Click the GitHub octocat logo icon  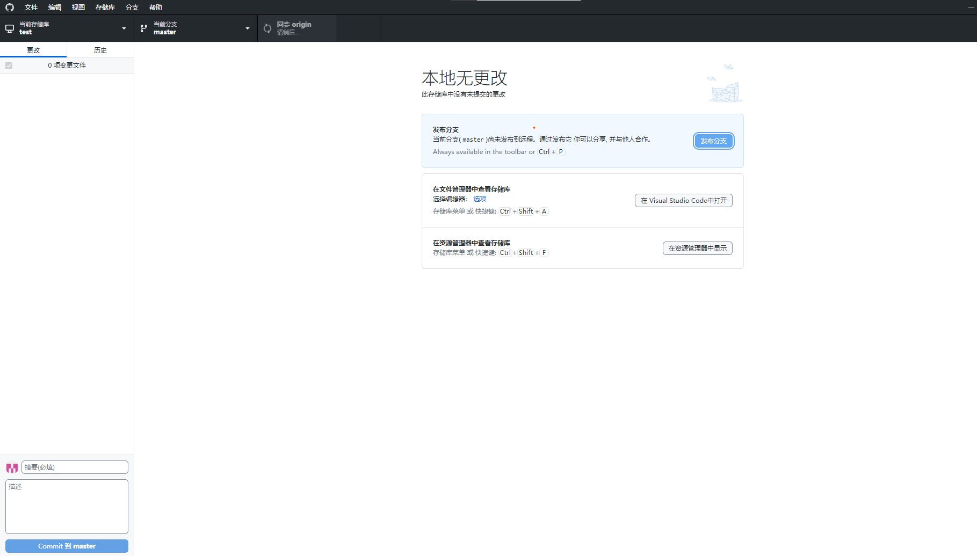click(x=9, y=7)
